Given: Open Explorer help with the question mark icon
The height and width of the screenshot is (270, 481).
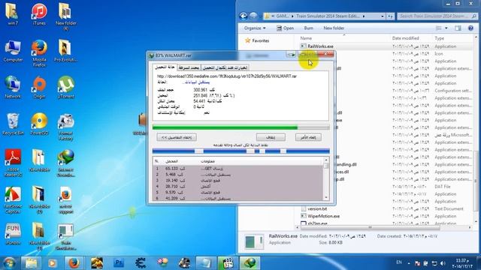Looking at the screenshot, I should point(470,28).
